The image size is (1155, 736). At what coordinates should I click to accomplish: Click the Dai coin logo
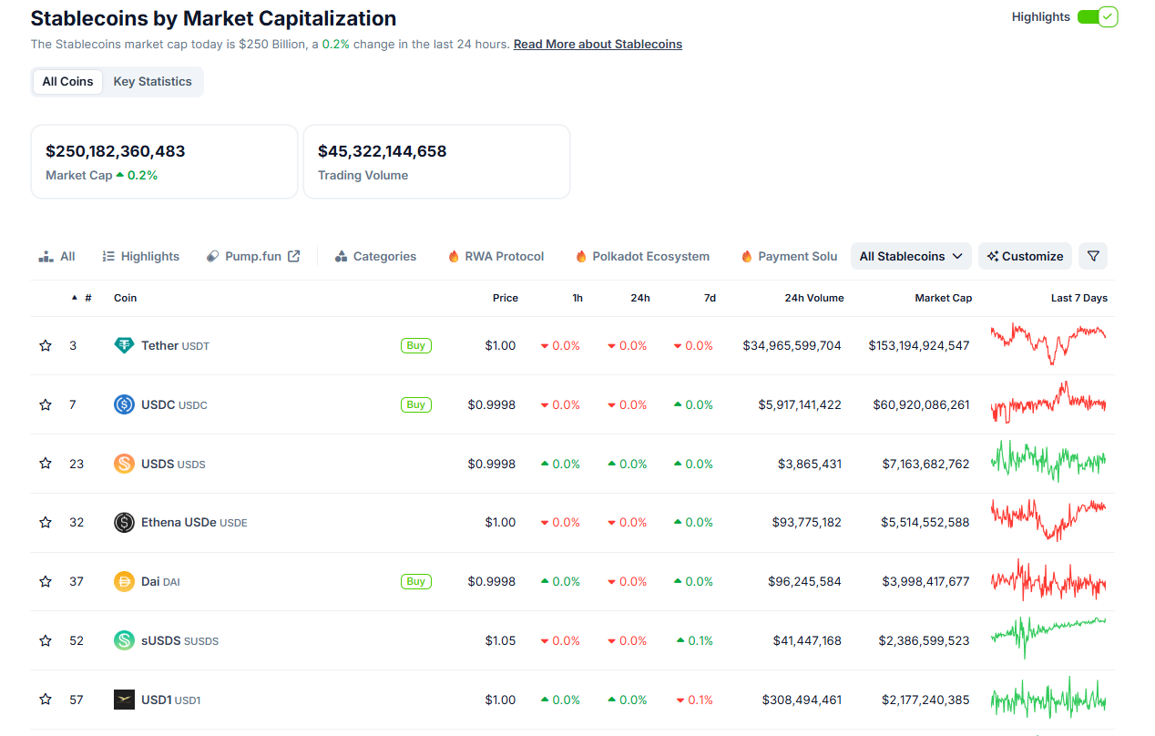point(124,581)
